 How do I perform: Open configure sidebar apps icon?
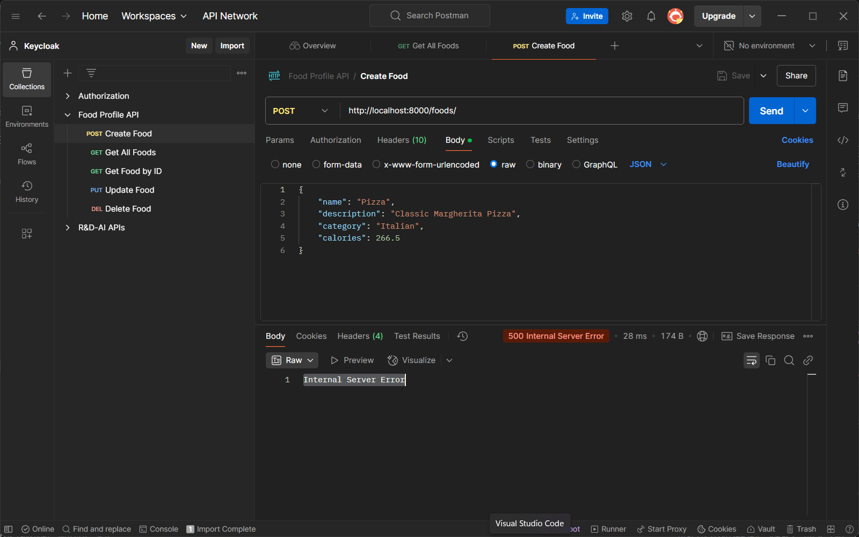(x=27, y=234)
